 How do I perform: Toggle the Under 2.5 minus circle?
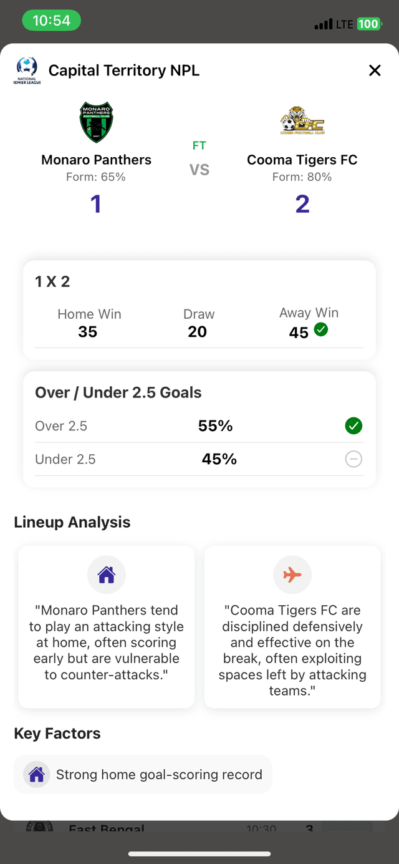tap(353, 460)
